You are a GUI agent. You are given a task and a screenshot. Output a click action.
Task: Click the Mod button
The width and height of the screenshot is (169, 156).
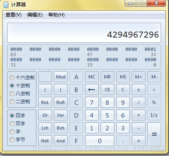(61, 77)
